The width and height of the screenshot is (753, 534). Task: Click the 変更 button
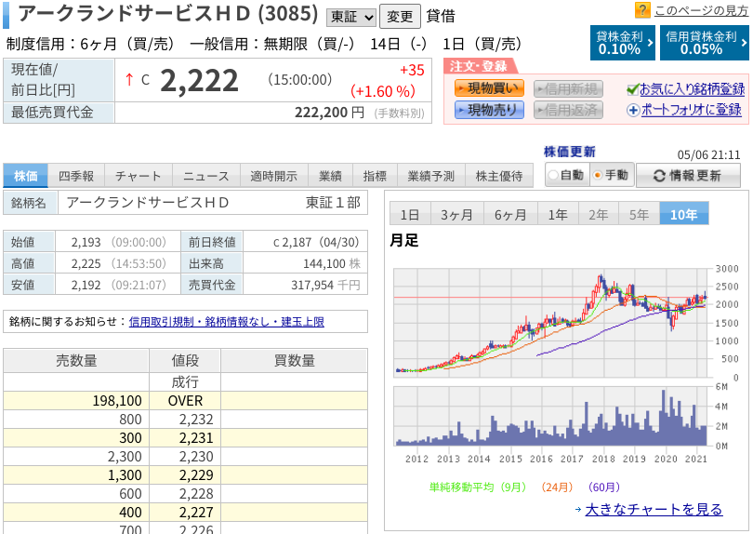tap(400, 17)
